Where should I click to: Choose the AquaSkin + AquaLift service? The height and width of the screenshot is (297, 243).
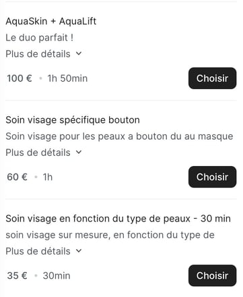point(212,78)
